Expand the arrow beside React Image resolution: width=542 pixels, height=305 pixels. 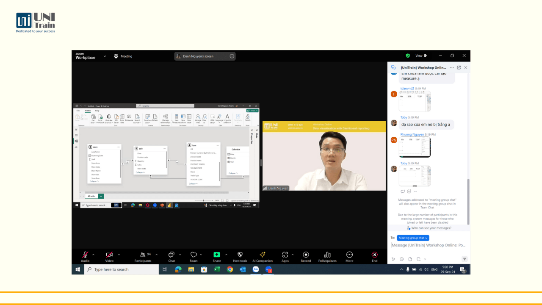(x=201, y=255)
